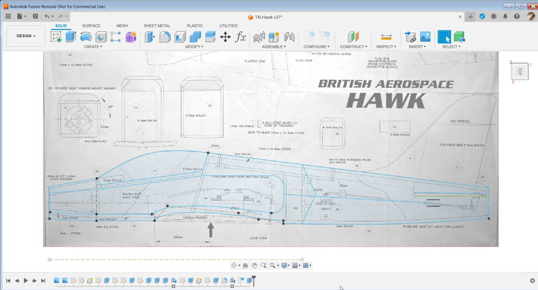Viewport: 538px width, 290px height.
Task: Redo the last undone action
Action: pos(60,16)
